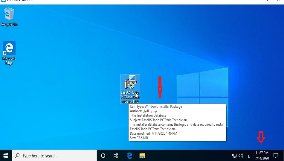Click the 'Type here to search' box
Viewport: 284px width, 161px height.
coord(54,156)
